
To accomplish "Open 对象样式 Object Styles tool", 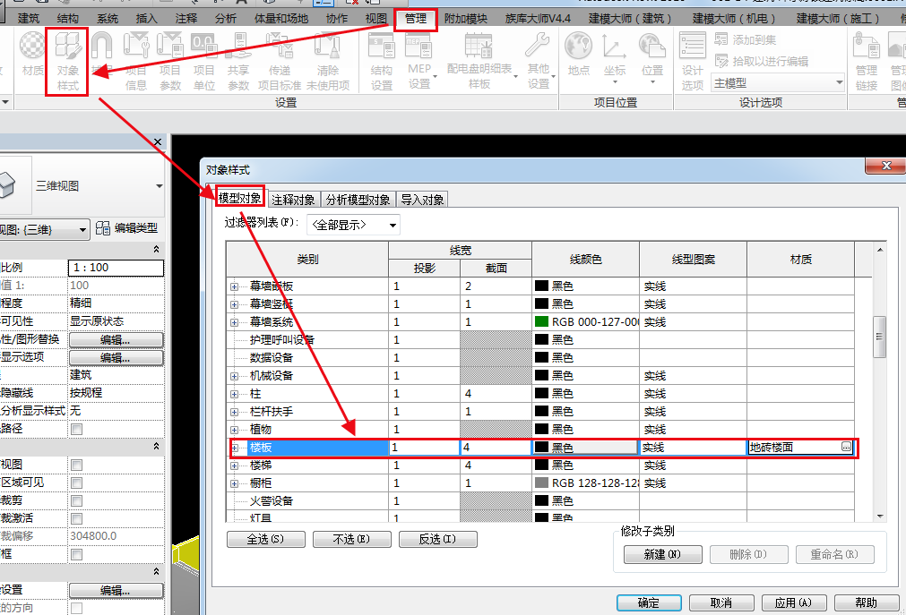I will click(67, 62).
